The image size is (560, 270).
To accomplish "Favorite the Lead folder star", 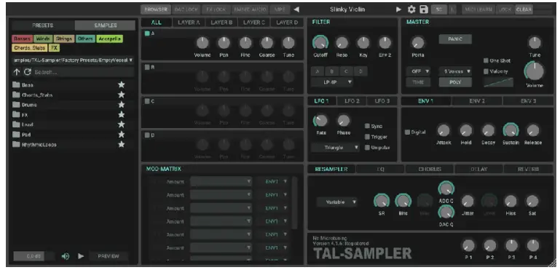I will (x=122, y=124).
